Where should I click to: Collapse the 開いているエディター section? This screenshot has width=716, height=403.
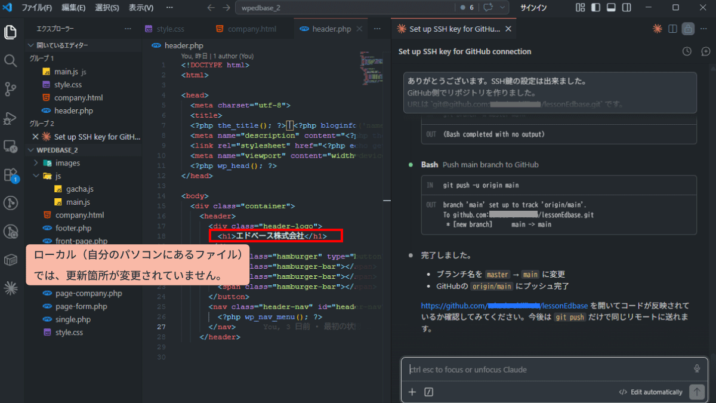(x=84, y=45)
